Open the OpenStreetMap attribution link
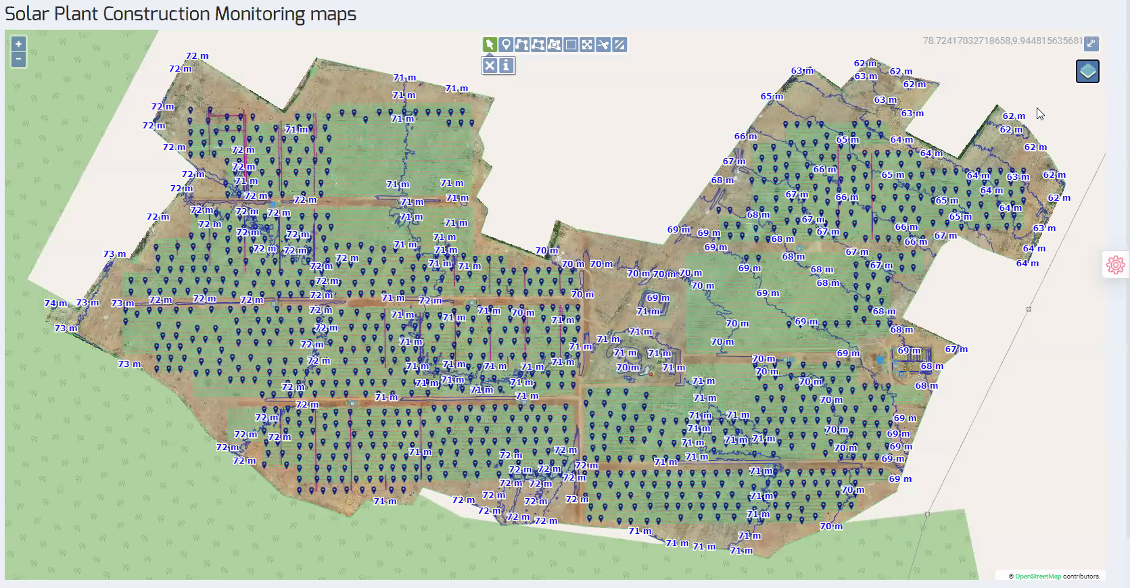This screenshot has width=1130, height=588. tap(1037, 577)
